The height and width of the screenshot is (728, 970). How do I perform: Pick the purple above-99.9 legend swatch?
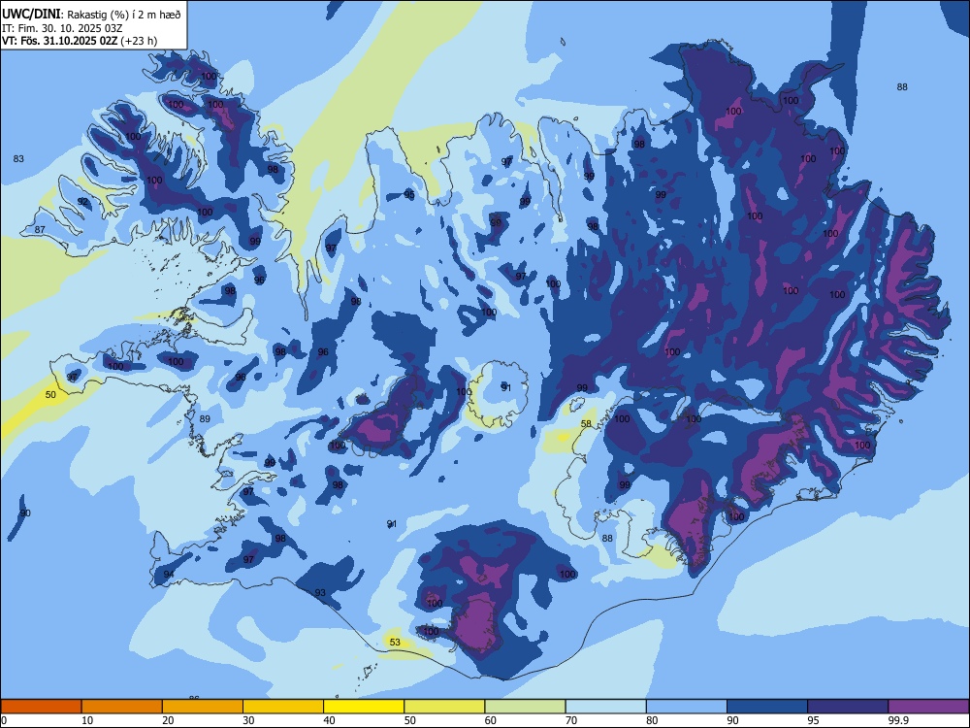pos(928,707)
